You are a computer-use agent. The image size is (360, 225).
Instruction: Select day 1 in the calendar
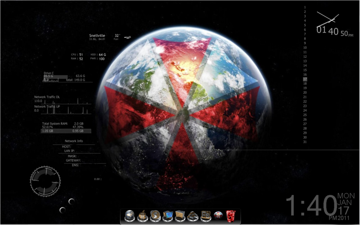[305, 7]
